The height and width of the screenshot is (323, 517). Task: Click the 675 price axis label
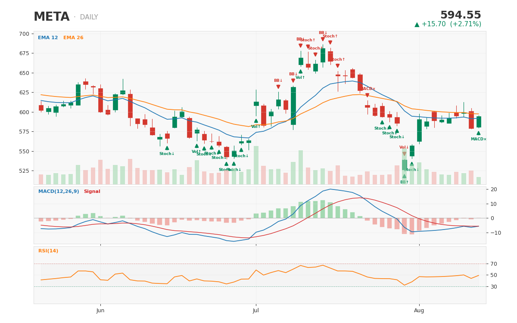tap(25, 53)
